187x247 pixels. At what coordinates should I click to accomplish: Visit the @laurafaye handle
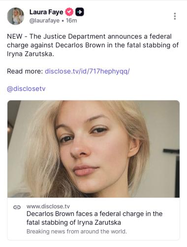44,21
